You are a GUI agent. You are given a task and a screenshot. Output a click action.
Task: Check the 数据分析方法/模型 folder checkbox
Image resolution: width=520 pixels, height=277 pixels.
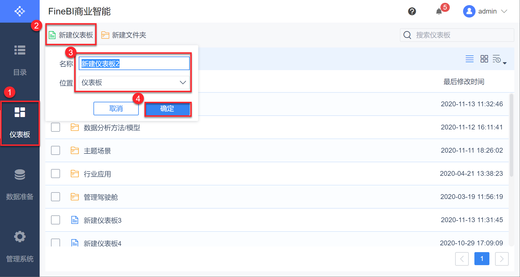[56, 127]
